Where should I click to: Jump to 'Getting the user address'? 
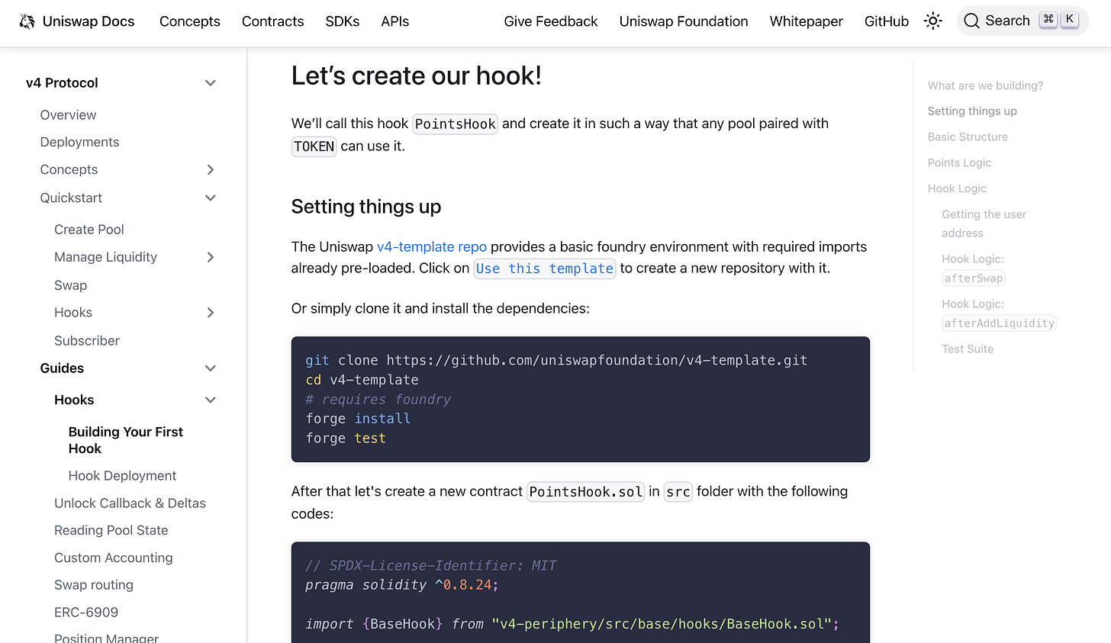tap(984, 224)
